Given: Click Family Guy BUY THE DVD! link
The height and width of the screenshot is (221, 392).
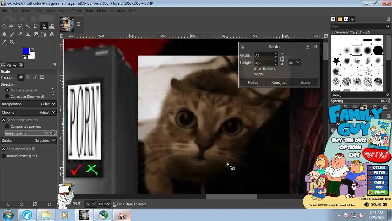Looking at the screenshot, I should coord(349,140).
